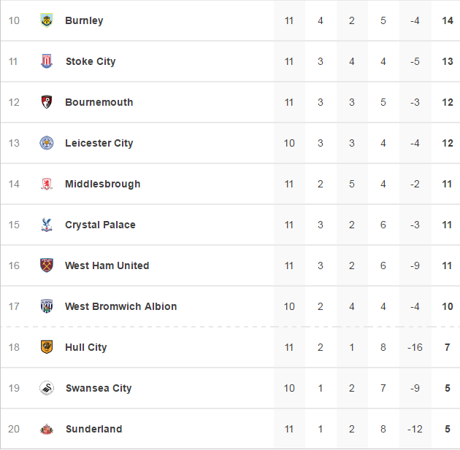Open the Burnley team link

click(x=84, y=20)
